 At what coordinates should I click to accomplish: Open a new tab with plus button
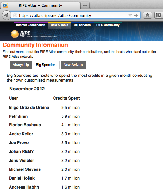click(85, 5)
